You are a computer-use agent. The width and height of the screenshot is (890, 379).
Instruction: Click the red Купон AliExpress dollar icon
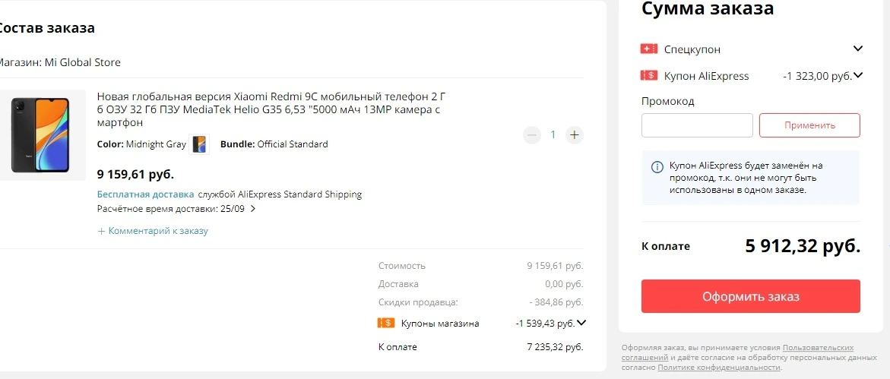(x=649, y=75)
